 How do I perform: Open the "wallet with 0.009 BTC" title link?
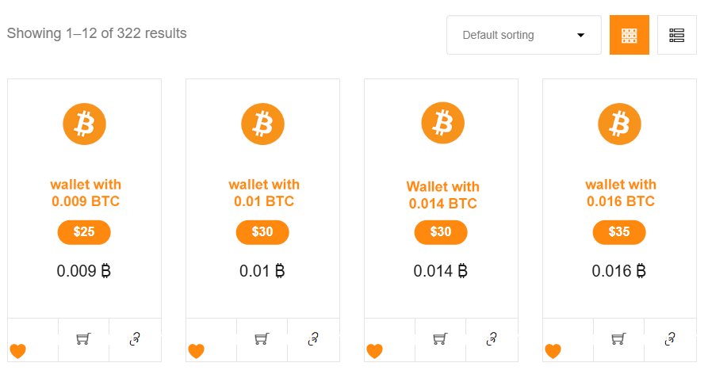click(86, 193)
